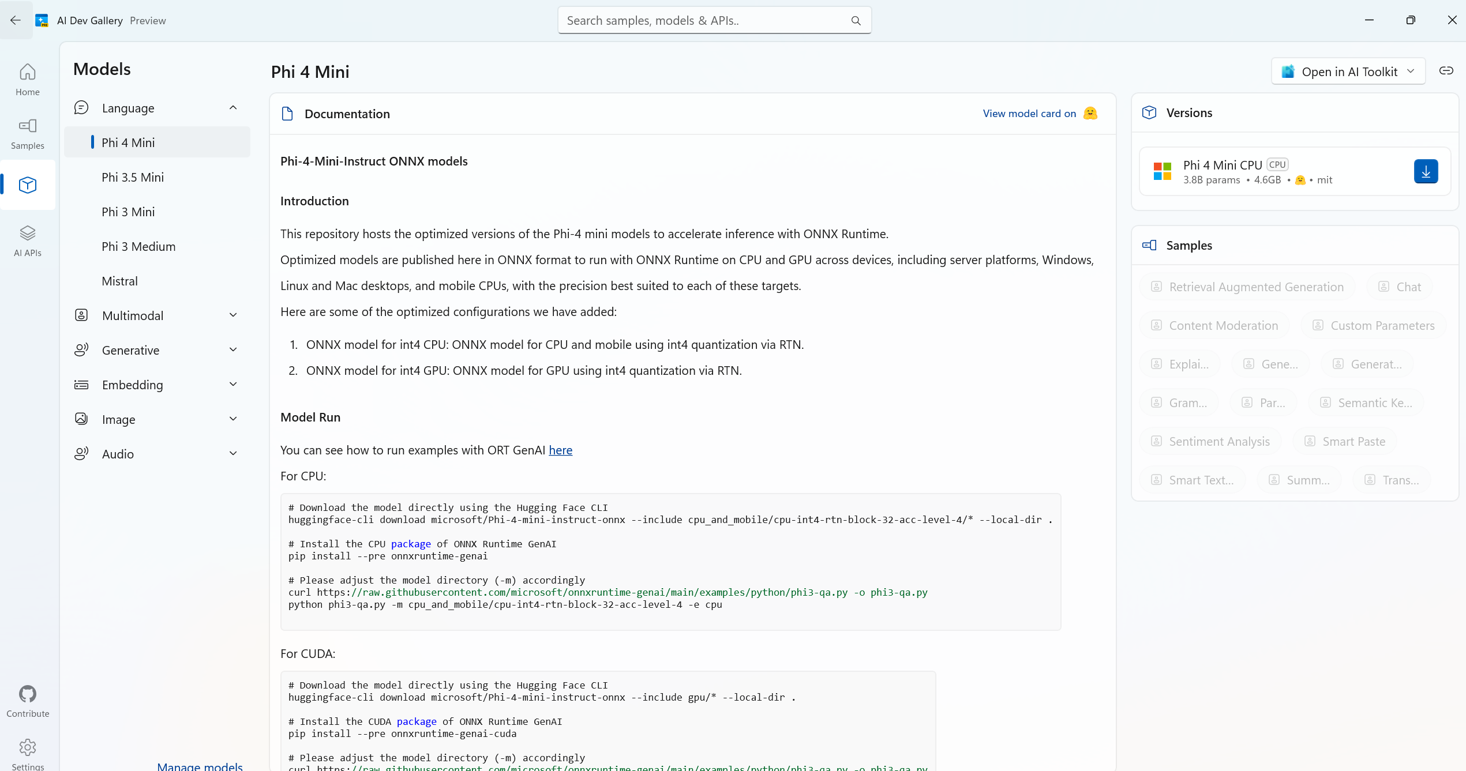The image size is (1466, 771).
Task: Open the Home page in sidebar
Action: (28, 80)
